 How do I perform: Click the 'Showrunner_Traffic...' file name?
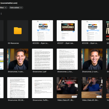41,100
